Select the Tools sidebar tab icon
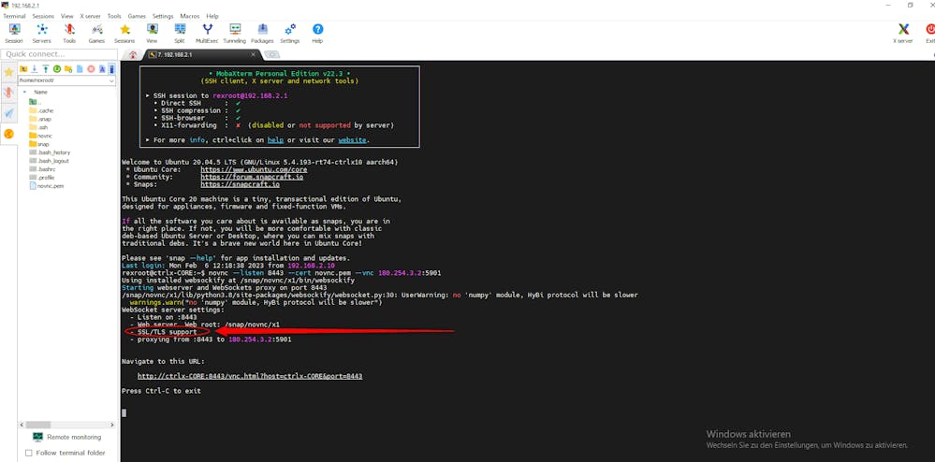Screen dimensions: 935x462 pos(8,93)
